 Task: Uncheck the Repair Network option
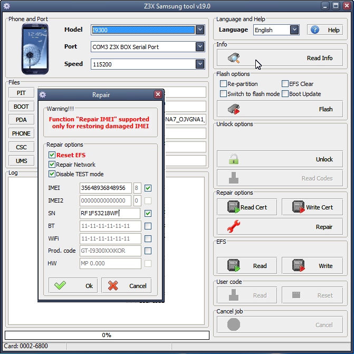(52, 165)
